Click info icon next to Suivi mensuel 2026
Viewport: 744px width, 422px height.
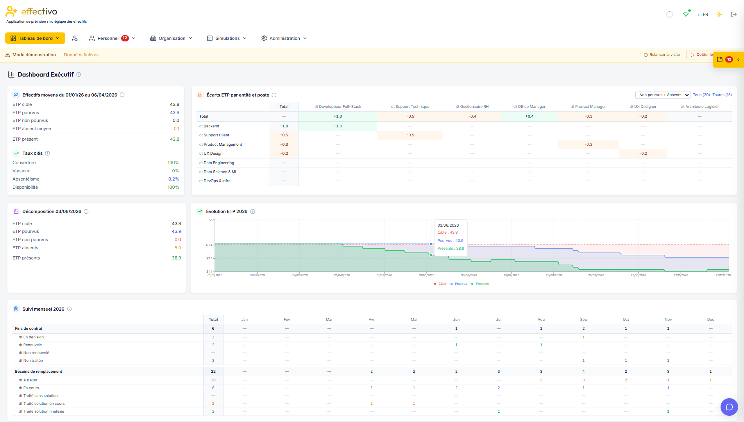point(69,309)
